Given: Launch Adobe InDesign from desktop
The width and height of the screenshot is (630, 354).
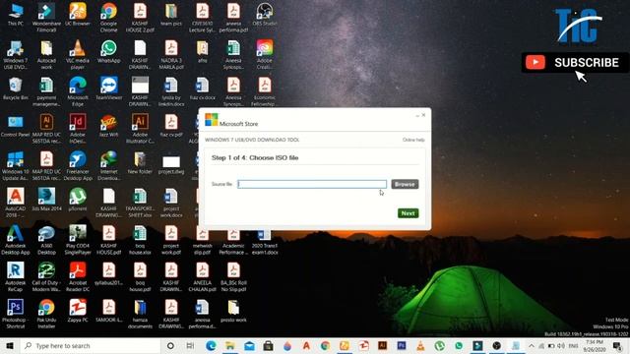Looking at the screenshot, I should click(78, 129).
